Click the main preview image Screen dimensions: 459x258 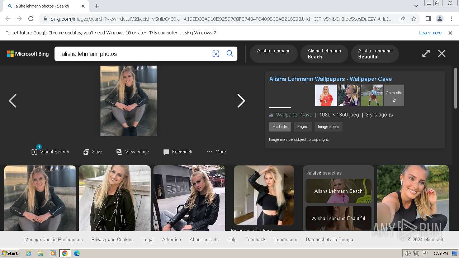click(x=129, y=101)
